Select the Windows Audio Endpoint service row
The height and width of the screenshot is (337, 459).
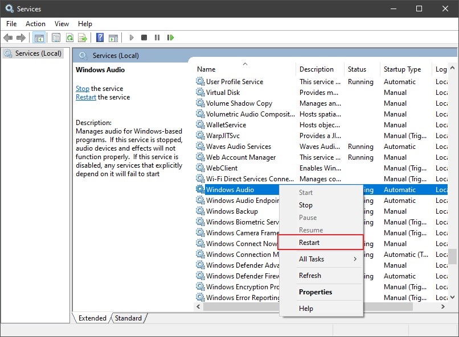click(x=237, y=201)
